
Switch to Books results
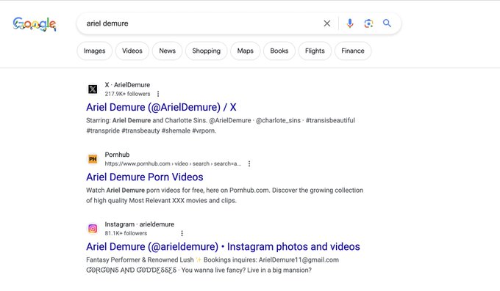pos(279,51)
